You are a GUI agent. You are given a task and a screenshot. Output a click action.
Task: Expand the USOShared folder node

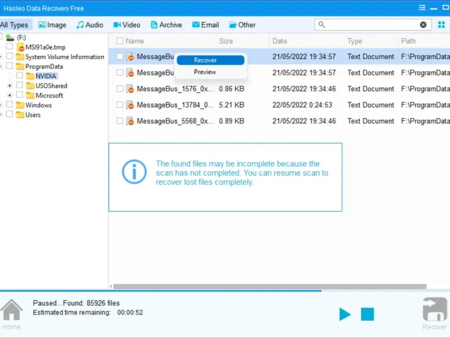click(10, 86)
